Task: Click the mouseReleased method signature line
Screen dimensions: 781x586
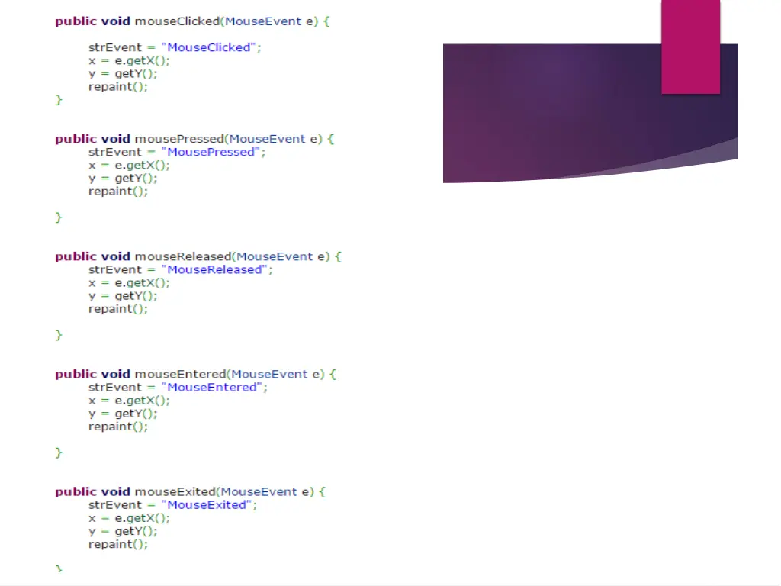Action: [x=198, y=256]
